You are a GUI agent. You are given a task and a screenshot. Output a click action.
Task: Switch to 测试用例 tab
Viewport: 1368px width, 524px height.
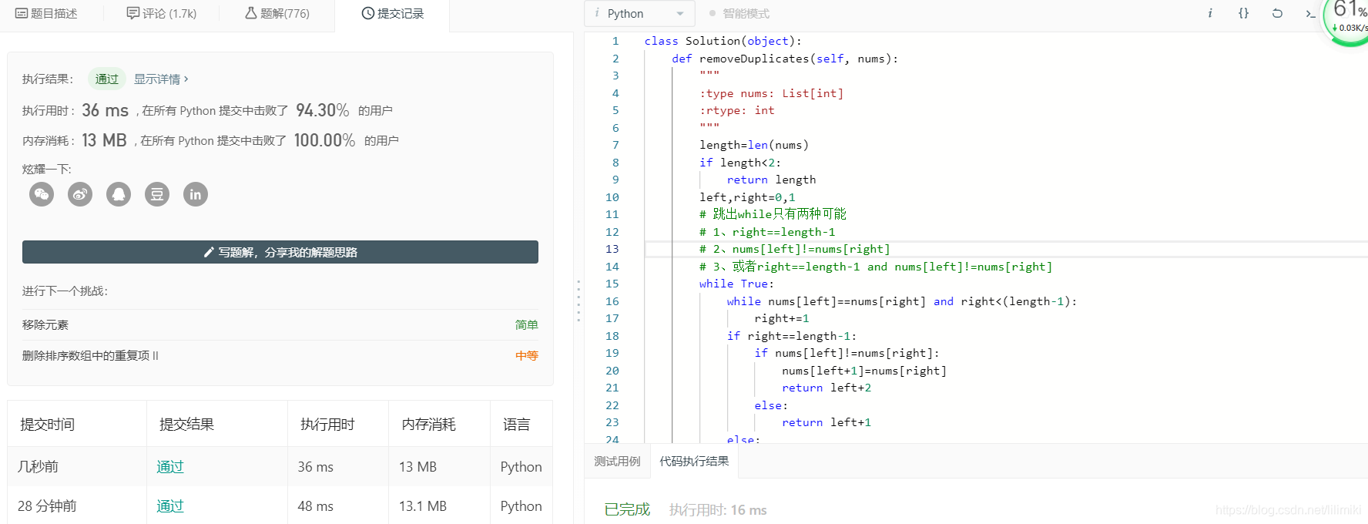click(617, 461)
